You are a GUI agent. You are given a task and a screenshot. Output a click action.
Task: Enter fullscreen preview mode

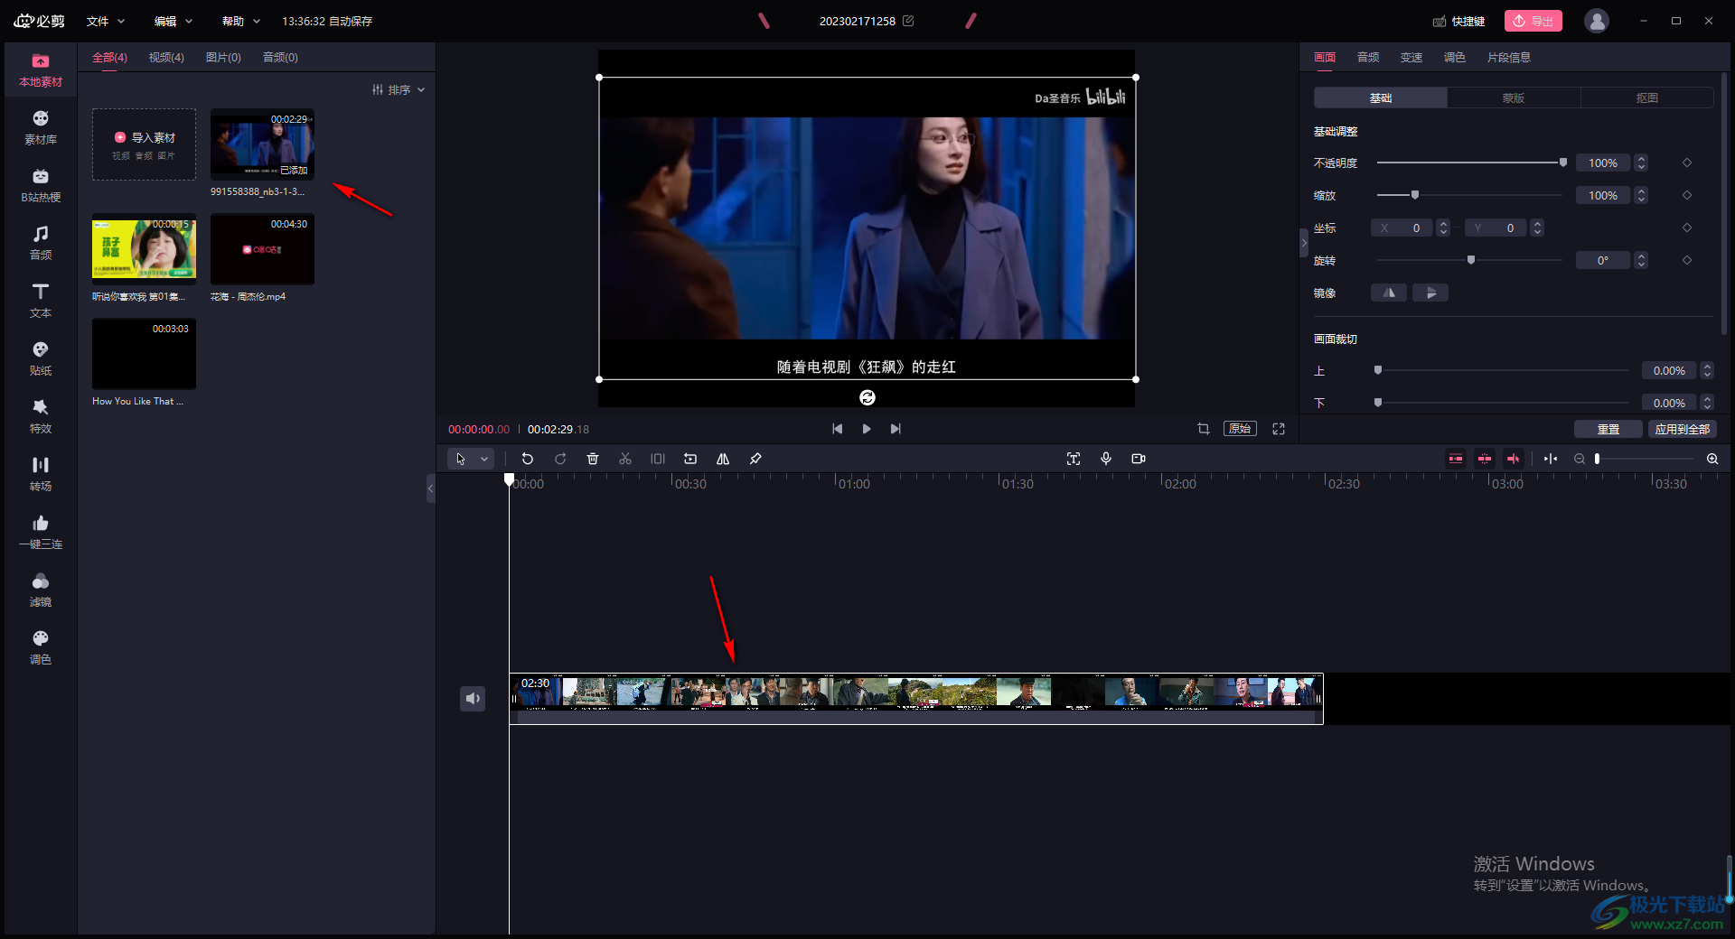coord(1279,429)
